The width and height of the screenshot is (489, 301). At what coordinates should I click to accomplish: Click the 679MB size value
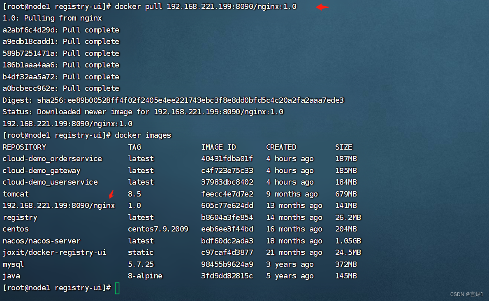pos(346,194)
